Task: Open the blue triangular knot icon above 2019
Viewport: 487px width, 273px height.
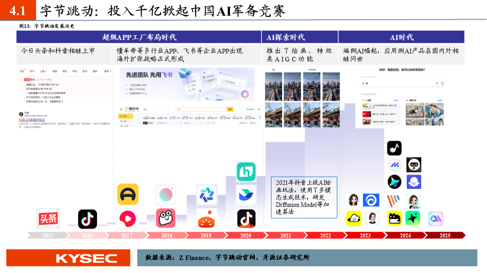Action: tap(207, 195)
